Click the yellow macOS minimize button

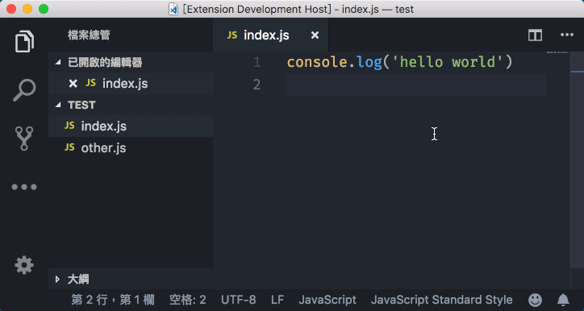[27, 9]
